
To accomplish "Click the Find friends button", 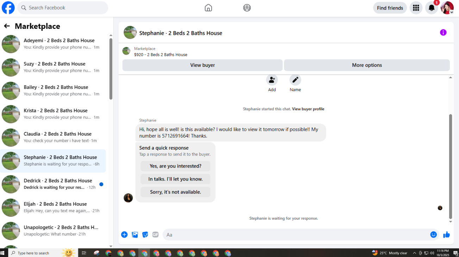I will pyautogui.click(x=390, y=8).
